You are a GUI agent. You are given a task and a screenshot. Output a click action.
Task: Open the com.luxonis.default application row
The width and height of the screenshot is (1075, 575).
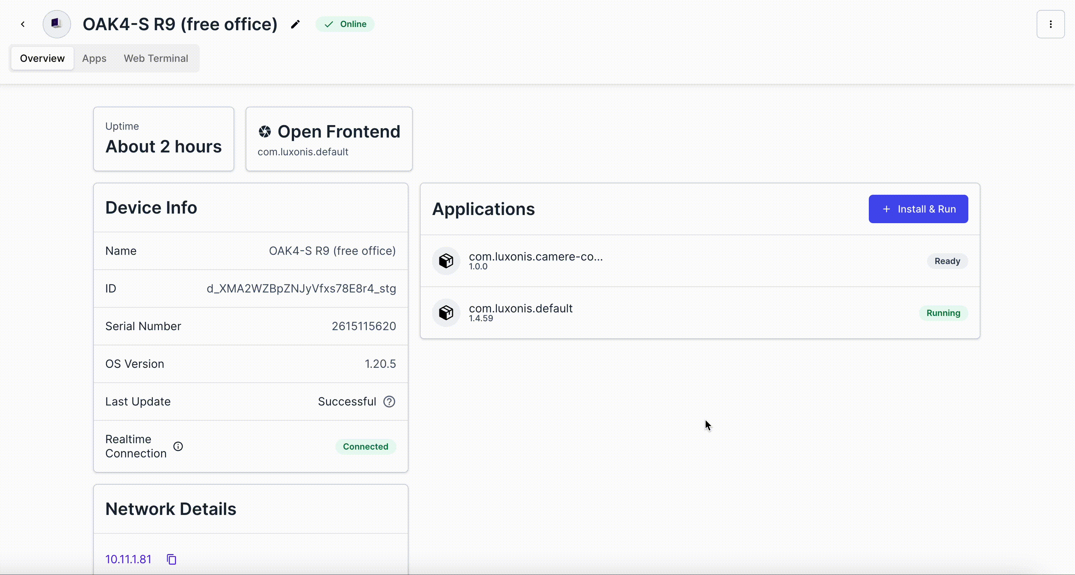click(700, 313)
